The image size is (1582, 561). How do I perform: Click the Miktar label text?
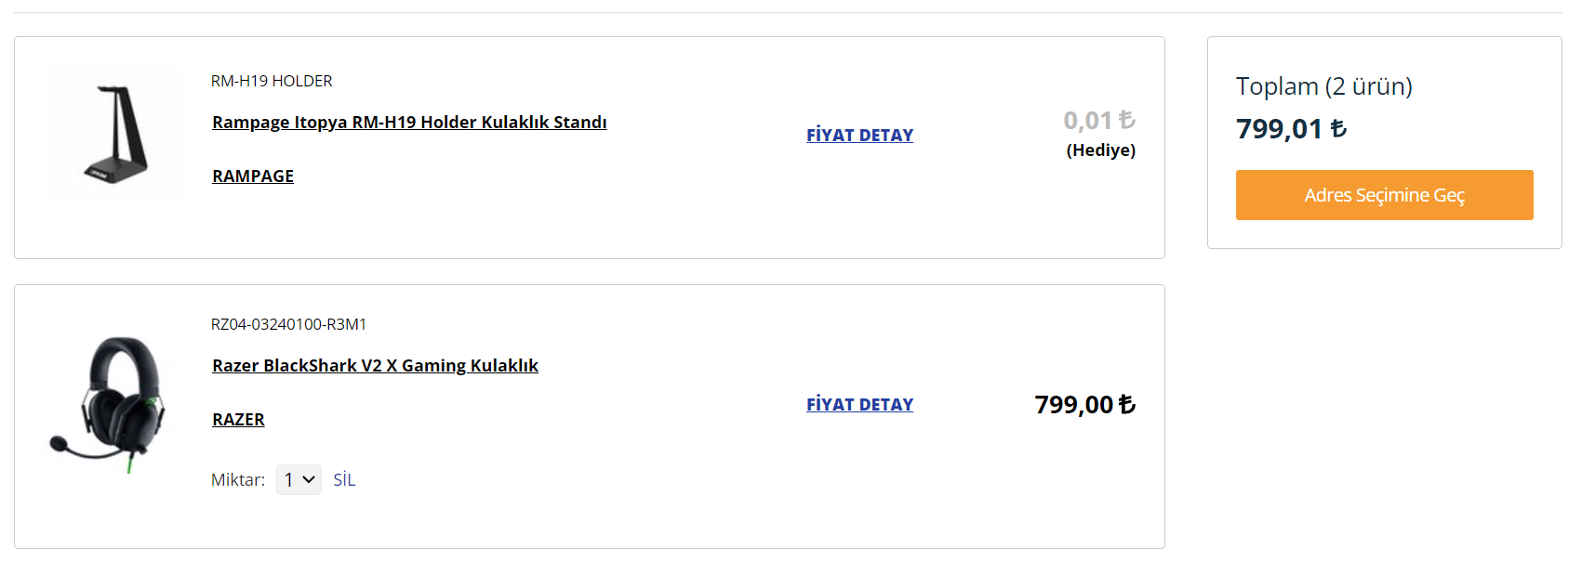[x=237, y=480]
